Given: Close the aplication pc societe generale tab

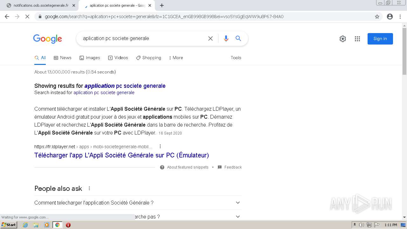Looking at the screenshot, I should click(x=150, y=5).
